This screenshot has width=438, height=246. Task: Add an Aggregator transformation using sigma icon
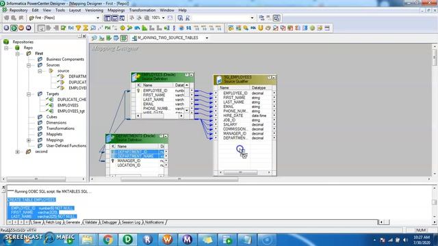(86, 28)
